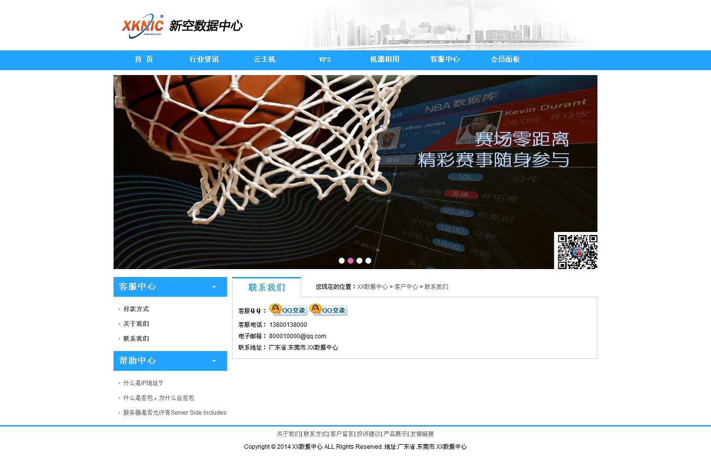711x471 pixels.
Task: Select the first banner slide dot
Action: (342, 261)
